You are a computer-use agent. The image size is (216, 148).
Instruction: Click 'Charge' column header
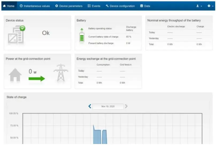200,26
